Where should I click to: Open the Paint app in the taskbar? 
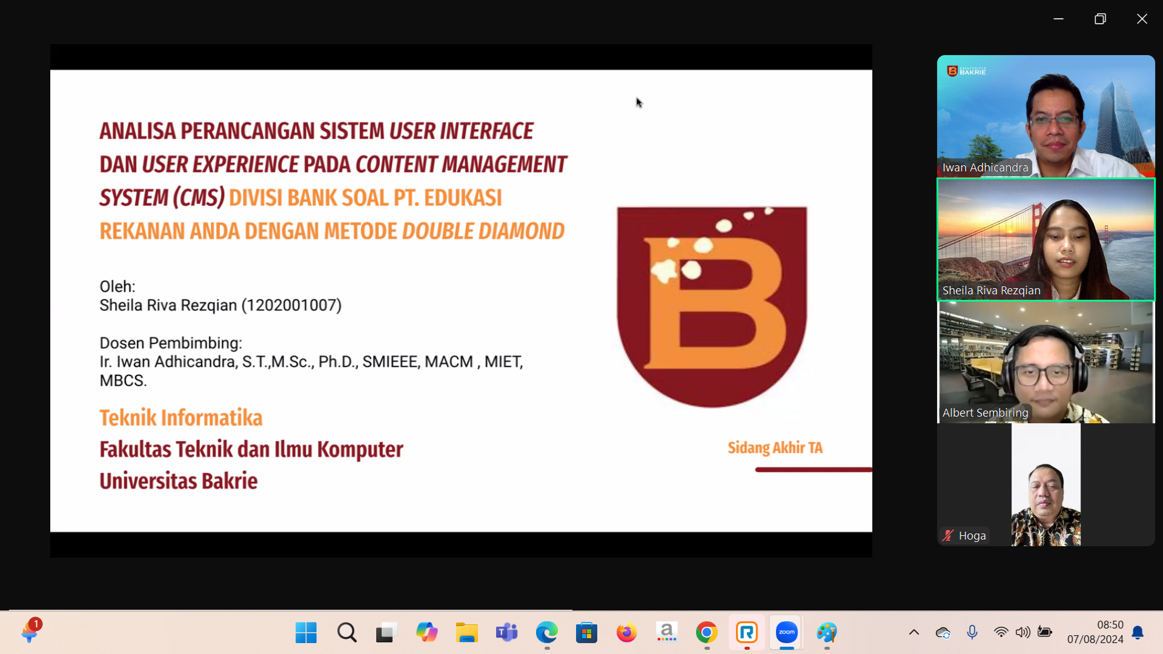(827, 633)
